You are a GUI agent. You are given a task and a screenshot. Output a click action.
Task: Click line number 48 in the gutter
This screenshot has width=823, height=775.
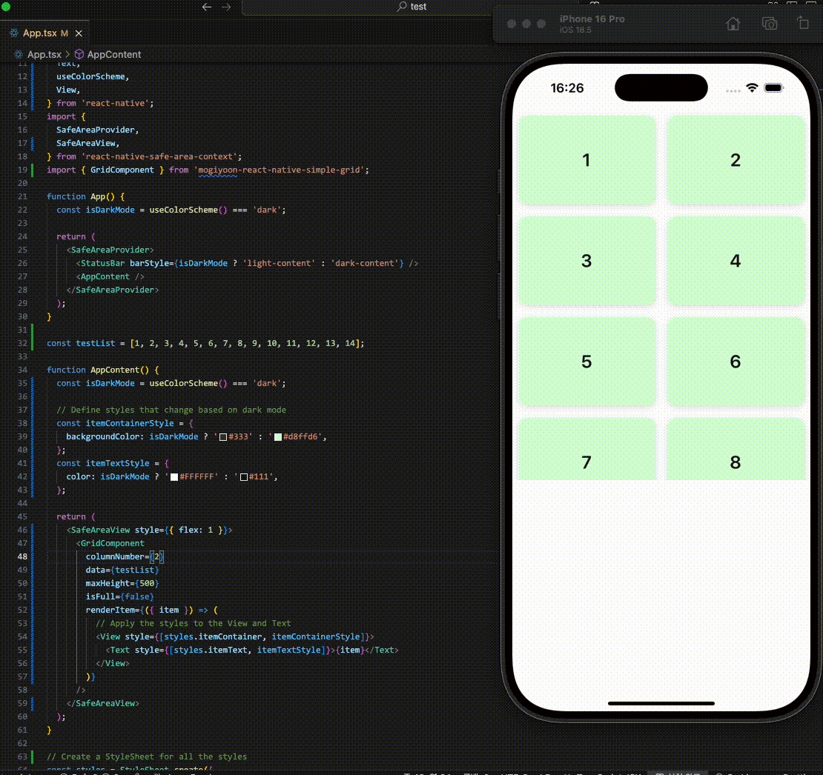pyautogui.click(x=22, y=556)
